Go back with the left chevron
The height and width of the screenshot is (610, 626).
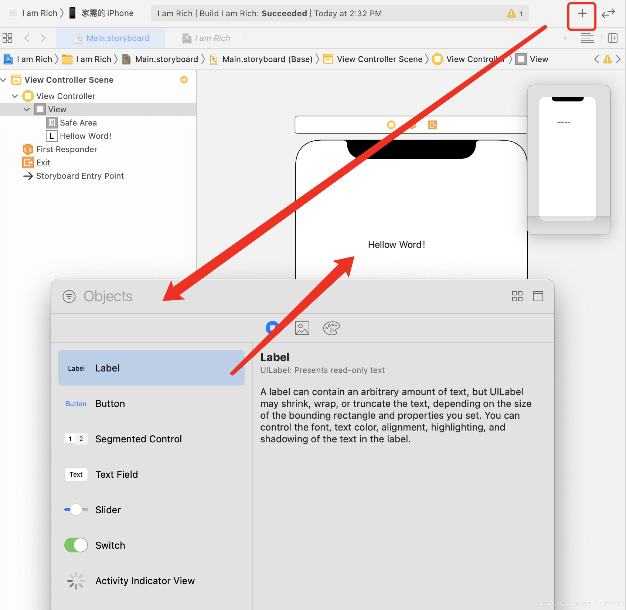click(27, 38)
